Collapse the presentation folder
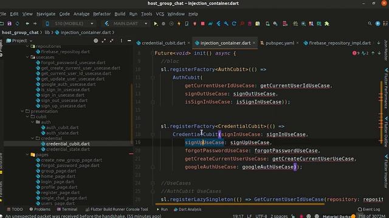 [x=22, y=111]
